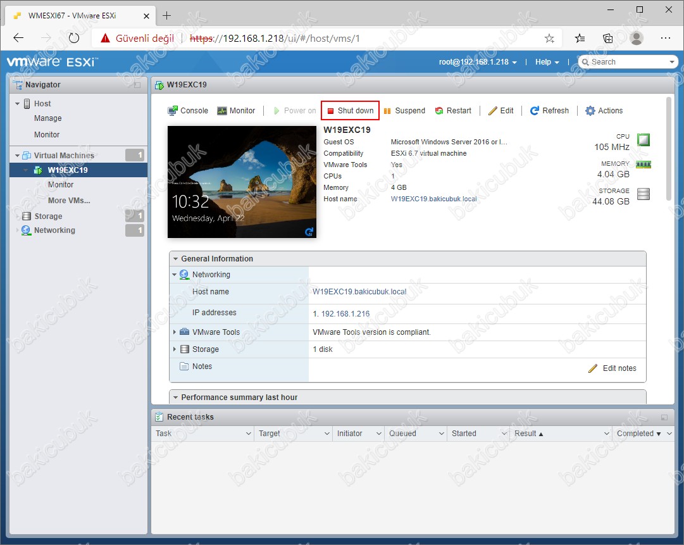The image size is (684, 545).
Task: Open Manage under Host
Action: tap(48, 119)
